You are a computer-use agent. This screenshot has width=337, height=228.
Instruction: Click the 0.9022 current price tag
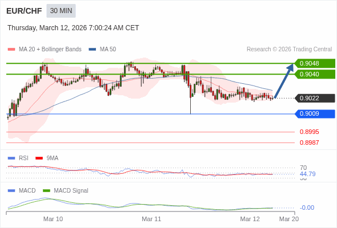coord(315,98)
